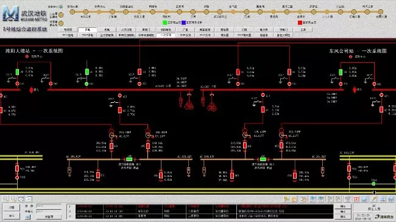This screenshot has height=222, width=396.
Task: Click the first 确认 button beside the alarm list
Action: click(x=343, y=206)
